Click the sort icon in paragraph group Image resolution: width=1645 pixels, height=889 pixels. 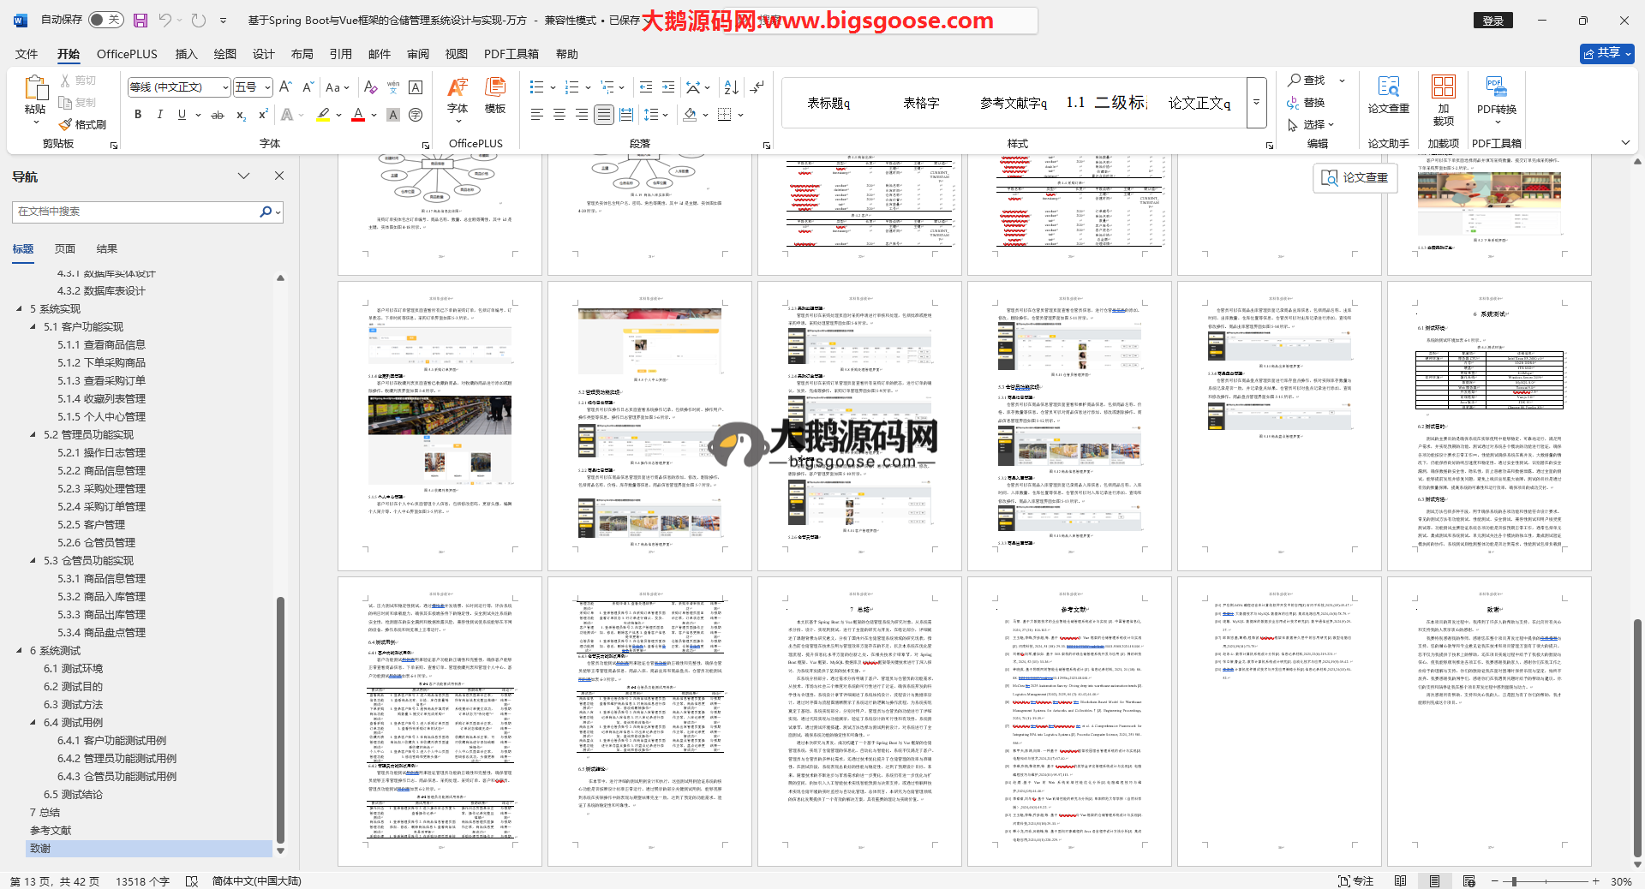click(x=731, y=87)
